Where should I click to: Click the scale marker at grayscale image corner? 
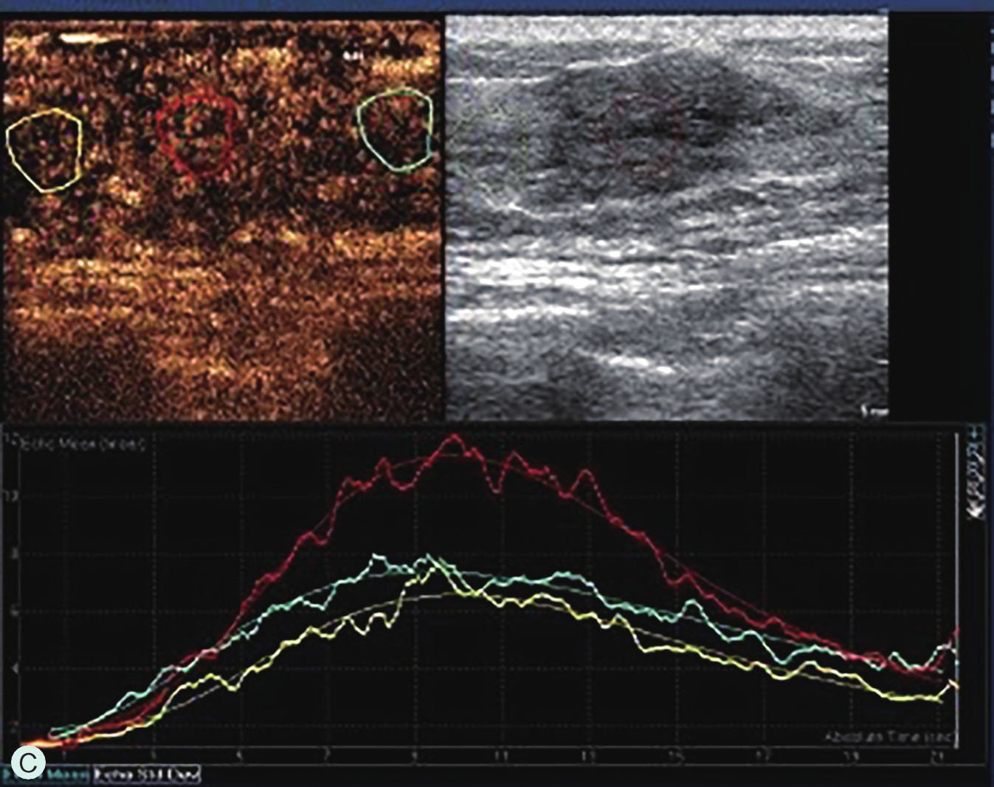(876, 411)
